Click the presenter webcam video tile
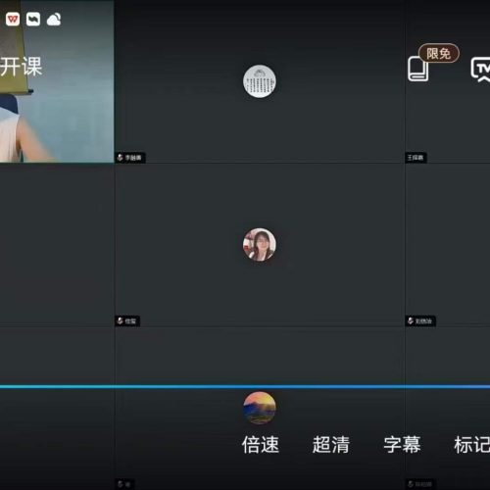Screen dimensions: 490x490 coord(57,81)
